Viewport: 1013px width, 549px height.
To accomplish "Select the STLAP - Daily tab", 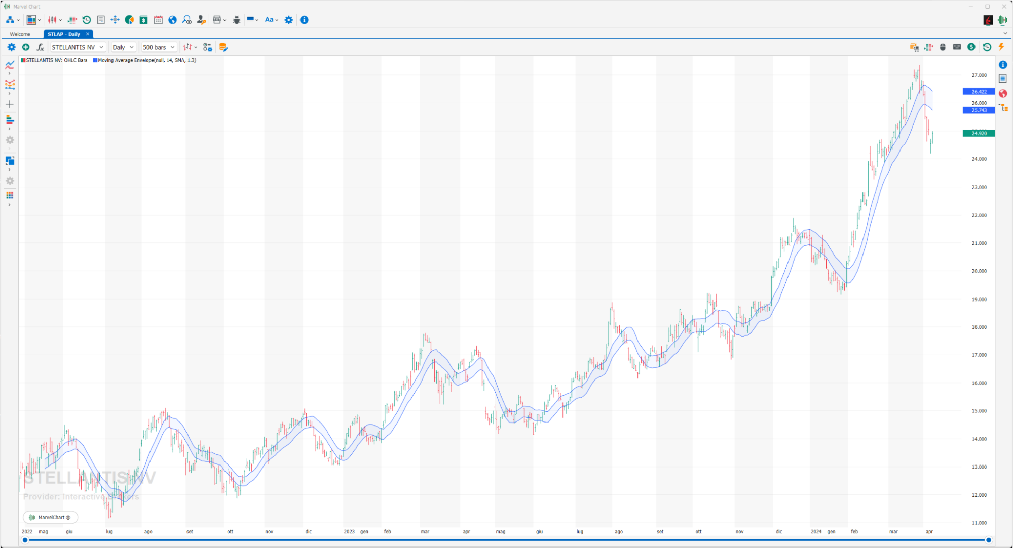I will tap(64, 34).
